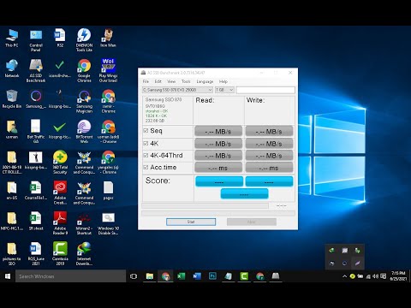Open the View menu in AS SSD

coord(171,81)
